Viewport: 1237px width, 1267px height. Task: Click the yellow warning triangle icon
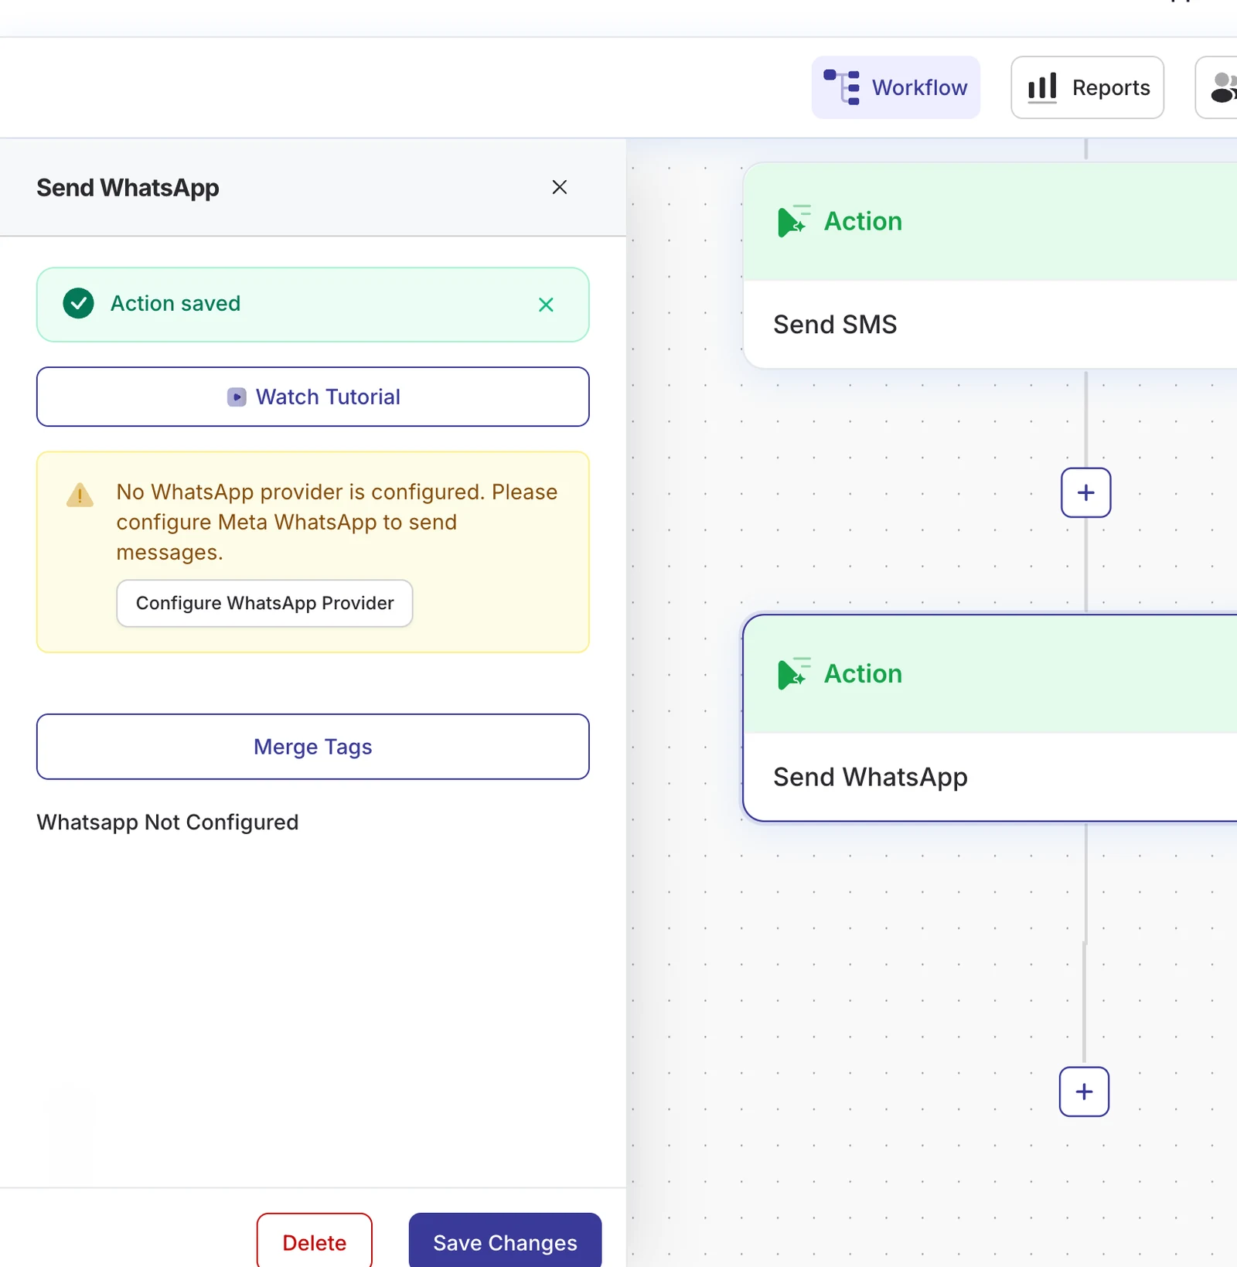[x=80, y=495]
